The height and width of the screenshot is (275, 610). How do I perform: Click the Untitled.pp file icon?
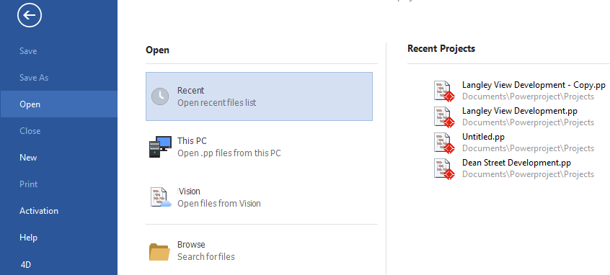pyautogui.click(x=444, y=143)
